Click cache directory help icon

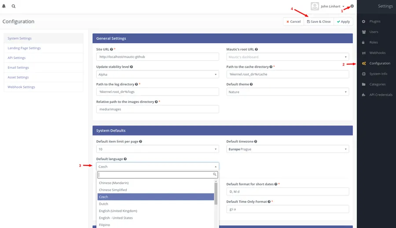(271, 67)
